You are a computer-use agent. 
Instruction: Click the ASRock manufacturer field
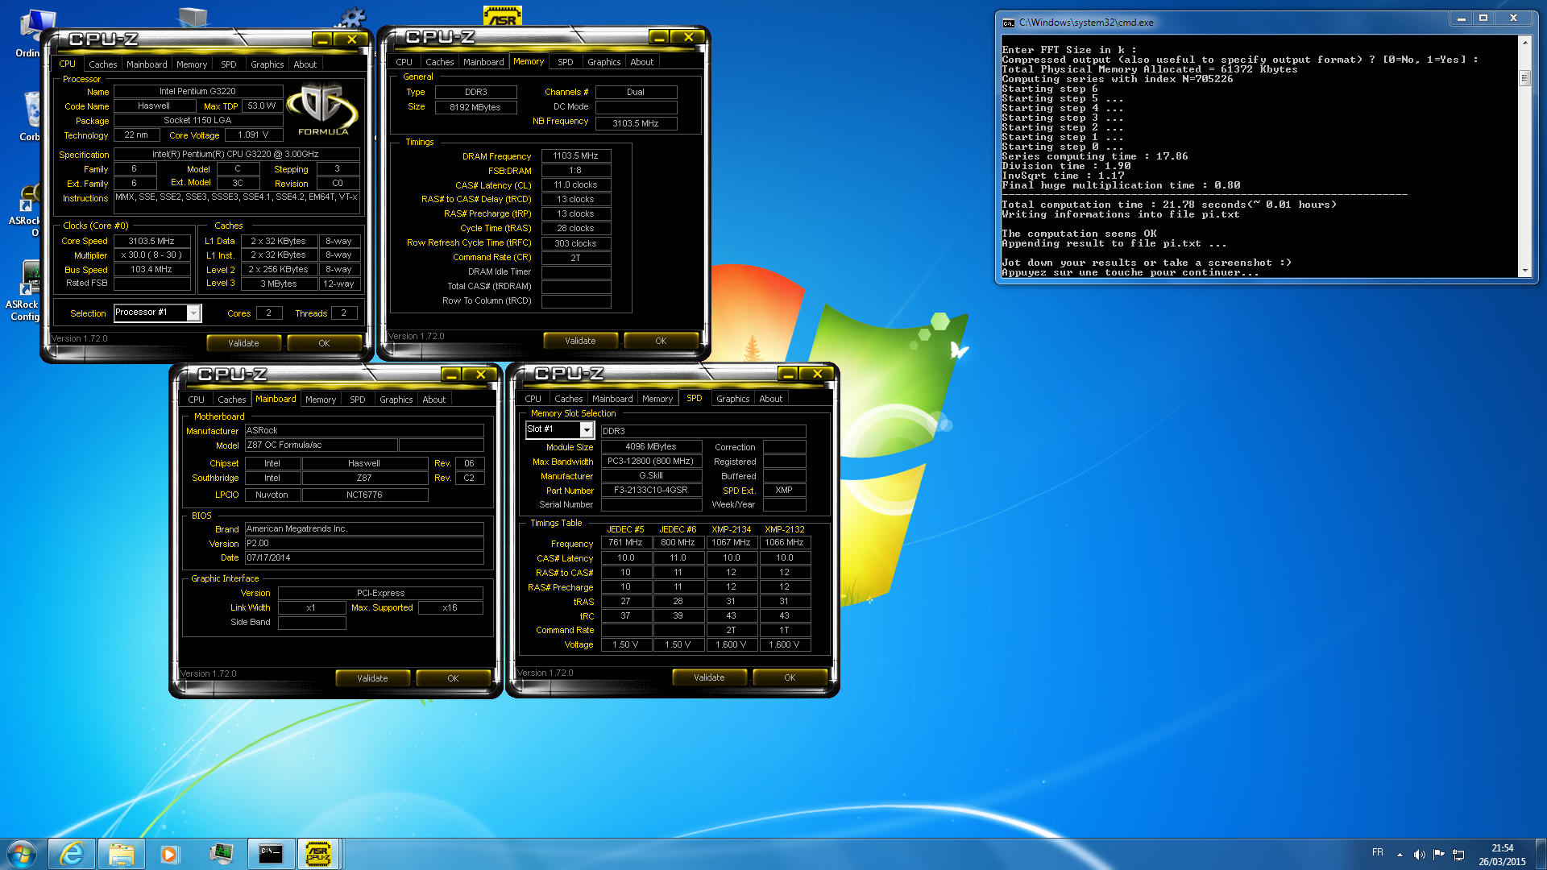point(364,431)
